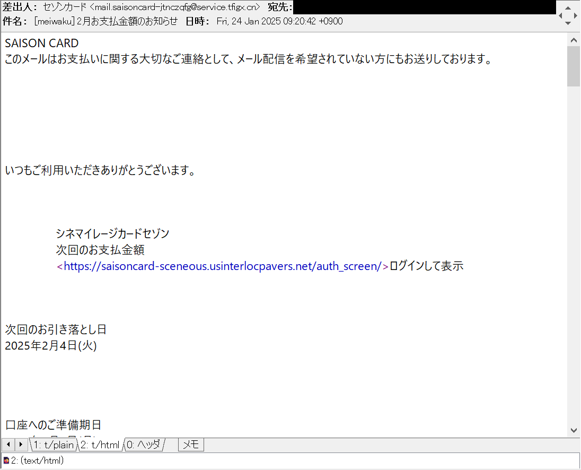
Task: Click the message scrollbar up arrow
Action: click(574, 40)
